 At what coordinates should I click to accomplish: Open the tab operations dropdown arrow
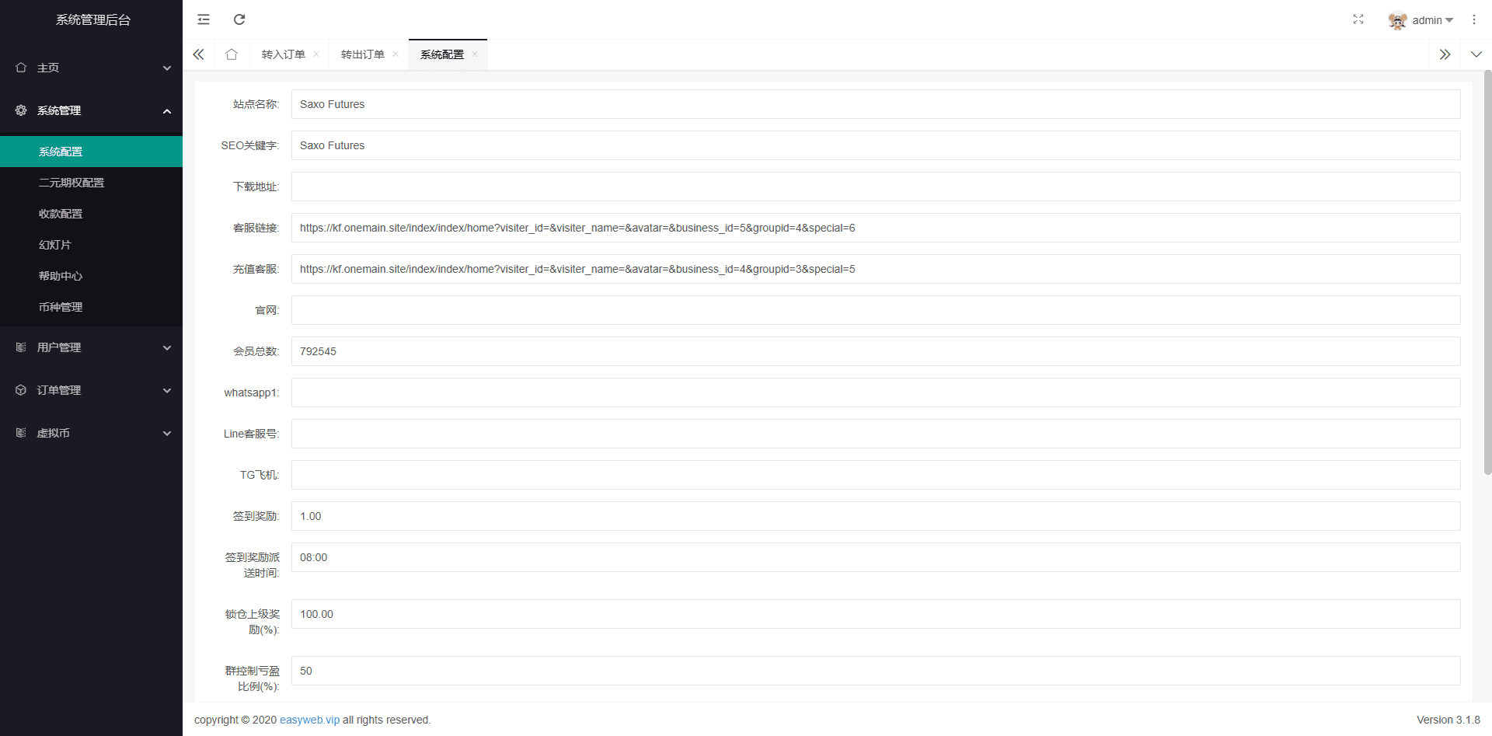tap(1476, 54)
